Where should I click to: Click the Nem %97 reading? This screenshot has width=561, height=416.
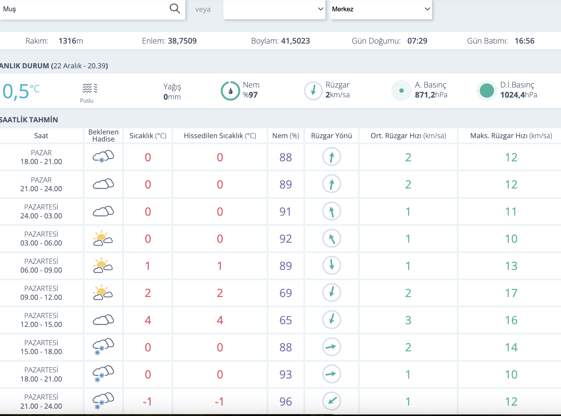pyautogui.click(x=250, y=95)
